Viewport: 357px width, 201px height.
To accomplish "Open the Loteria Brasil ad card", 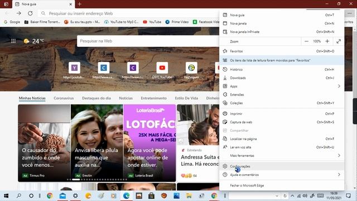I will 149,143.
